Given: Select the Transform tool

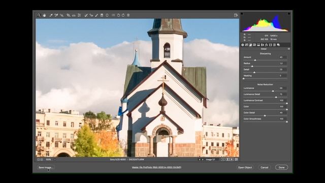Looking at the screenshot, I should [x=79, y=15].
